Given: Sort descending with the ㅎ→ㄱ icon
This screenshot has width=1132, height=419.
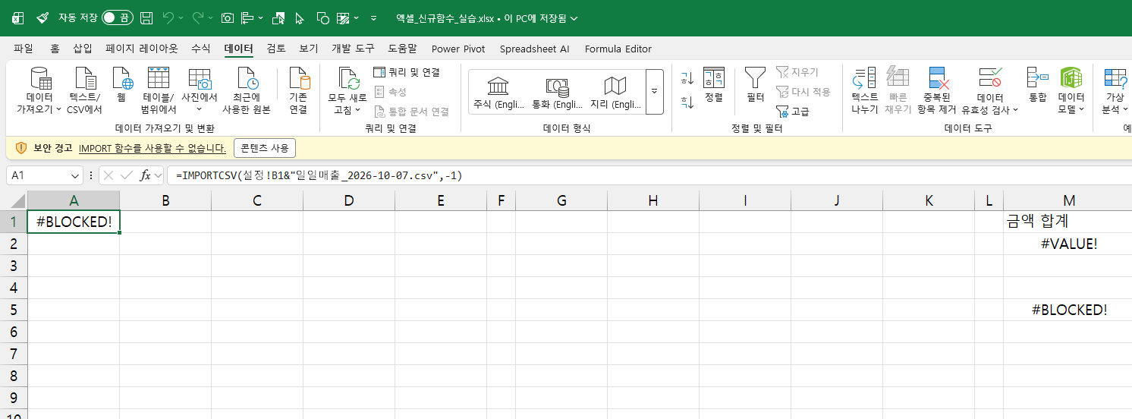Looking at the screenshot, I should (687, 101).
